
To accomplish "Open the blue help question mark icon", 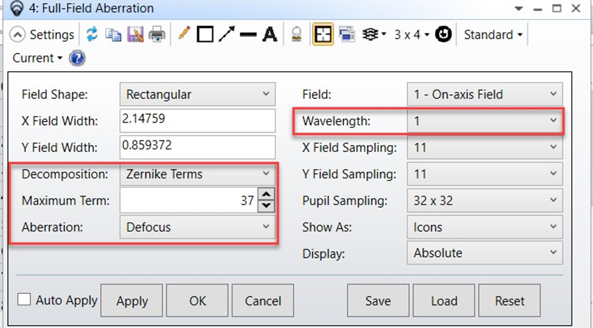I will [77, 59].
